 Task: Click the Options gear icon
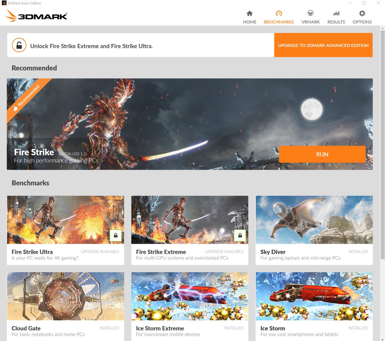click(362, 13)
